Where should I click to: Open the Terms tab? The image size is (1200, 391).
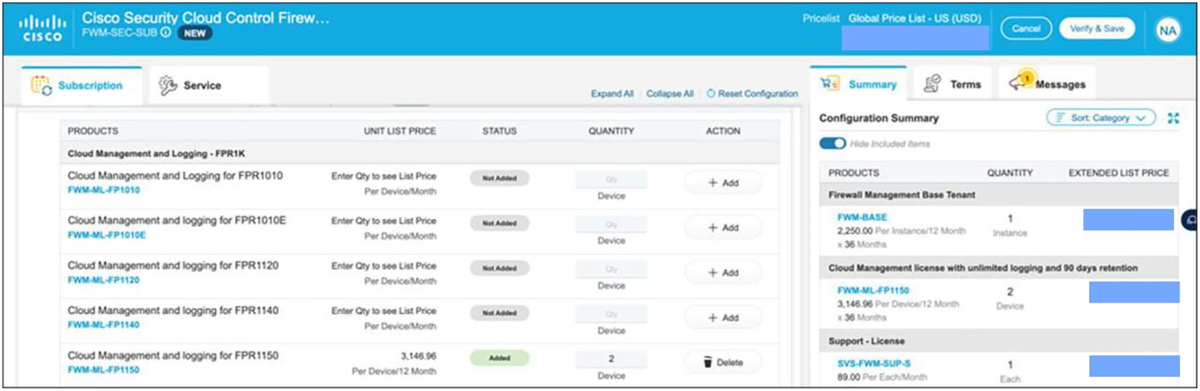[x=951, y=84]
